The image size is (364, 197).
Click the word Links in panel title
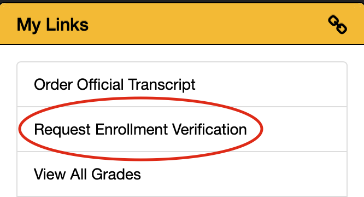[x=67, y=25]
